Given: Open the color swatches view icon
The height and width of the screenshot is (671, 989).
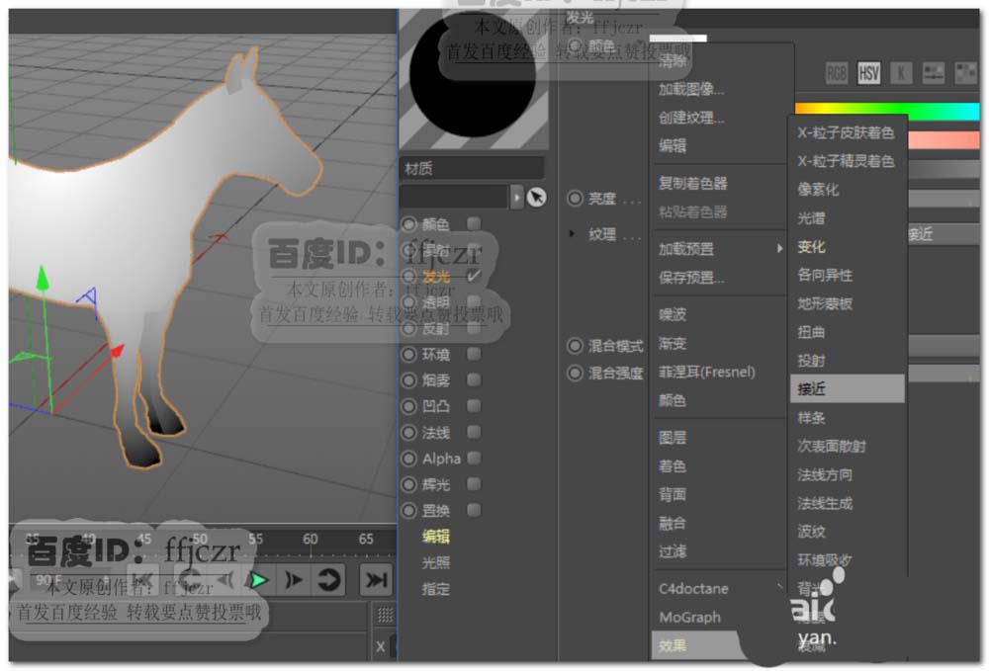Looking at the screenshot, I should click(x=966, y=72).
